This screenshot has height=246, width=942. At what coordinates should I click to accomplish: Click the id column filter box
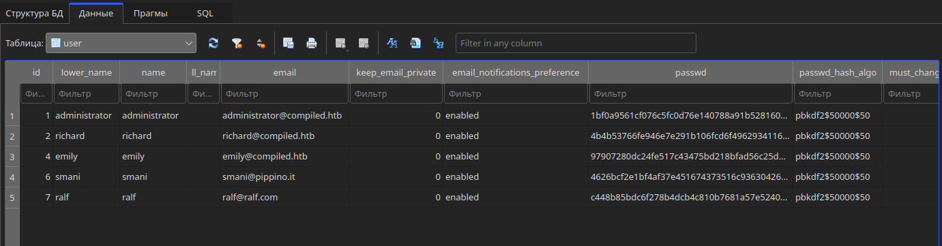[x=37, y=93]
